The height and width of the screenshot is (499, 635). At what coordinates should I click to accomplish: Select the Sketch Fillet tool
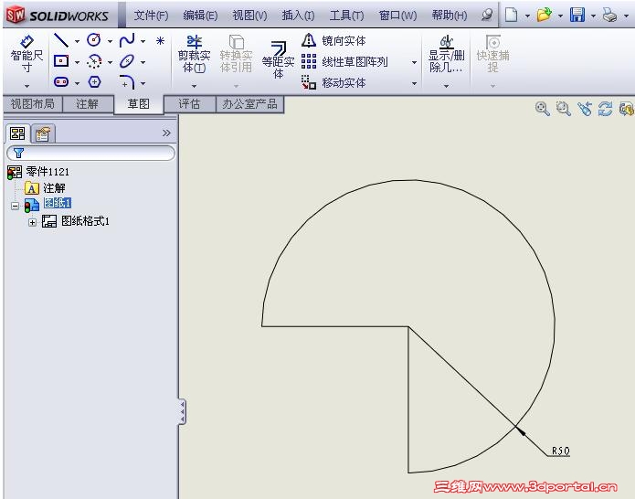(127, 82)
